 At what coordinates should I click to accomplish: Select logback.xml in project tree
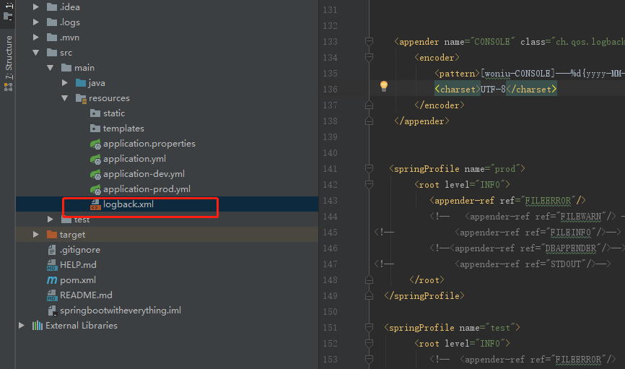(x=128, y=204)
